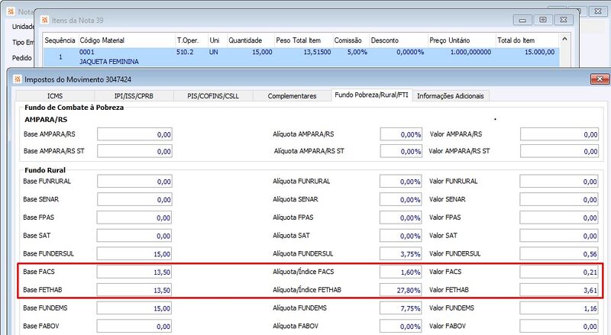This screenshot has height=335, width=611.
Task: Open the IPI/ISS/CPRB tab
Action: [x=134, y=96]
